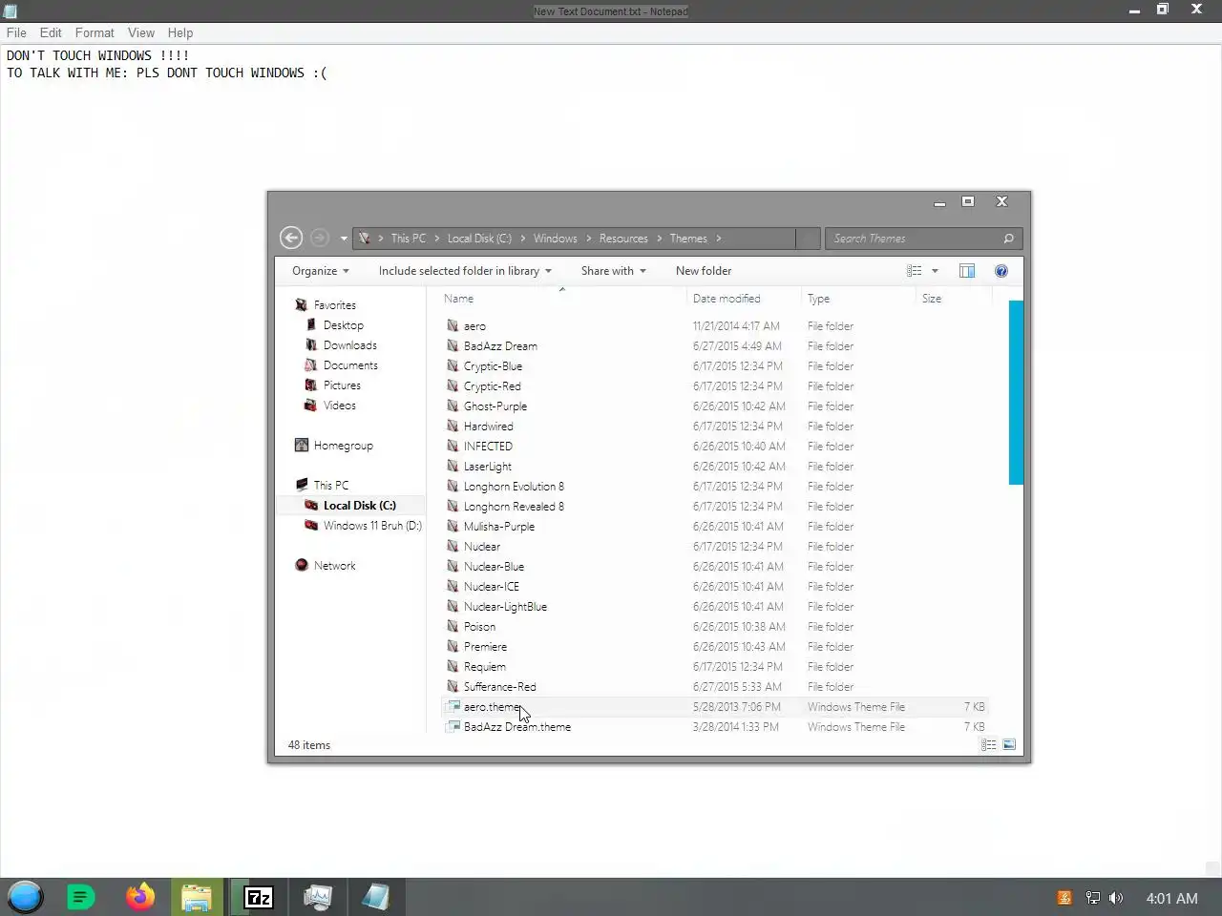Launch Firefox from the taskbar

click(139, 897)
